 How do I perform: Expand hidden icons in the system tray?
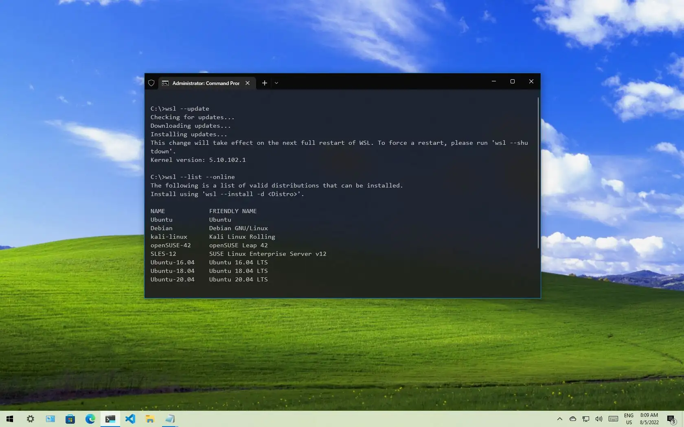[559, 419]
